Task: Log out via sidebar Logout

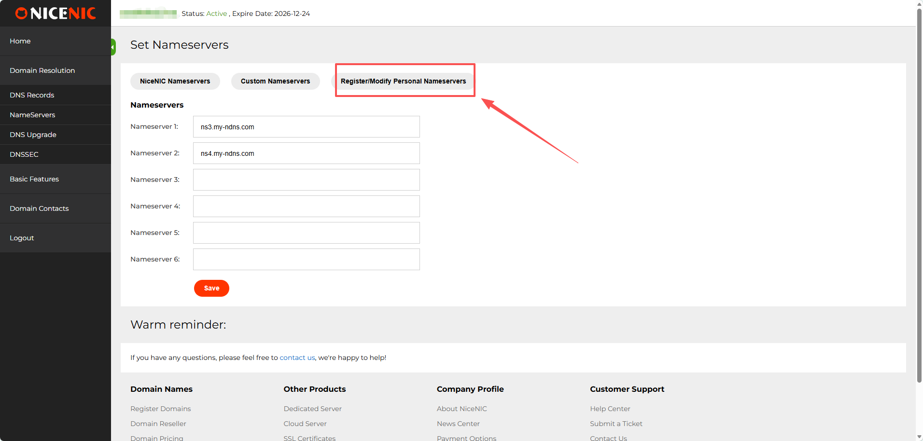Action: click(x=22, y=238)
